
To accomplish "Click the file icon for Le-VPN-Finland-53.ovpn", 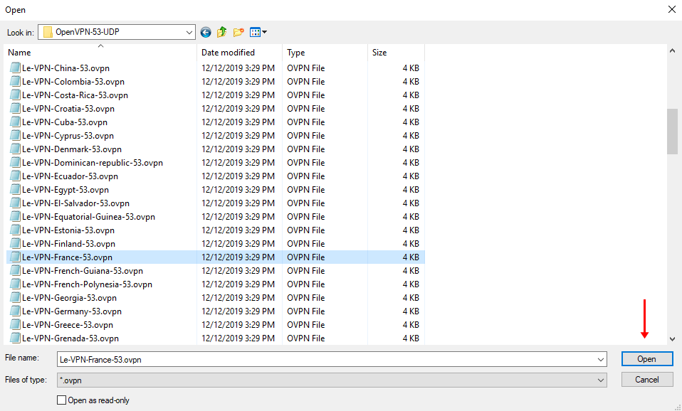I will click(x=15, y=243).
